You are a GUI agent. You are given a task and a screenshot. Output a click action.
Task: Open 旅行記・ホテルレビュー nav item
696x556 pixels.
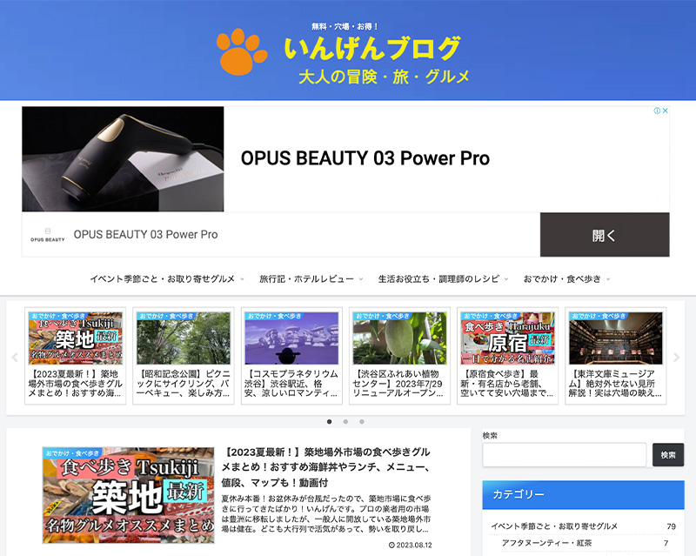(x=306, y=279)
